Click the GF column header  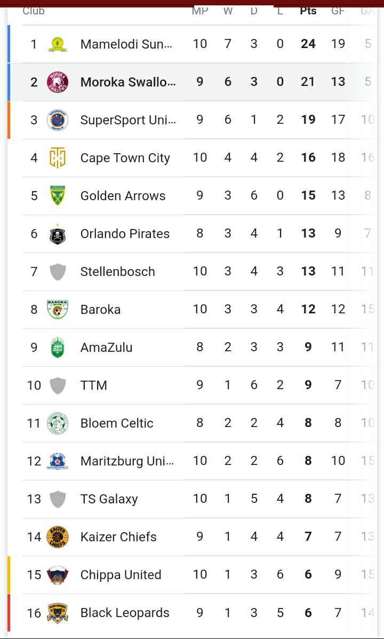click(x=338, y=11)
